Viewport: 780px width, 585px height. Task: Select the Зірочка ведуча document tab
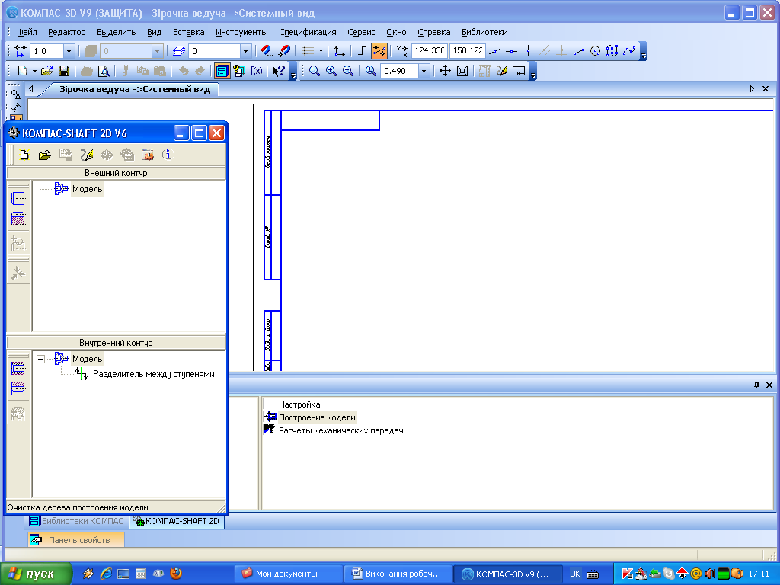(134, 89)
